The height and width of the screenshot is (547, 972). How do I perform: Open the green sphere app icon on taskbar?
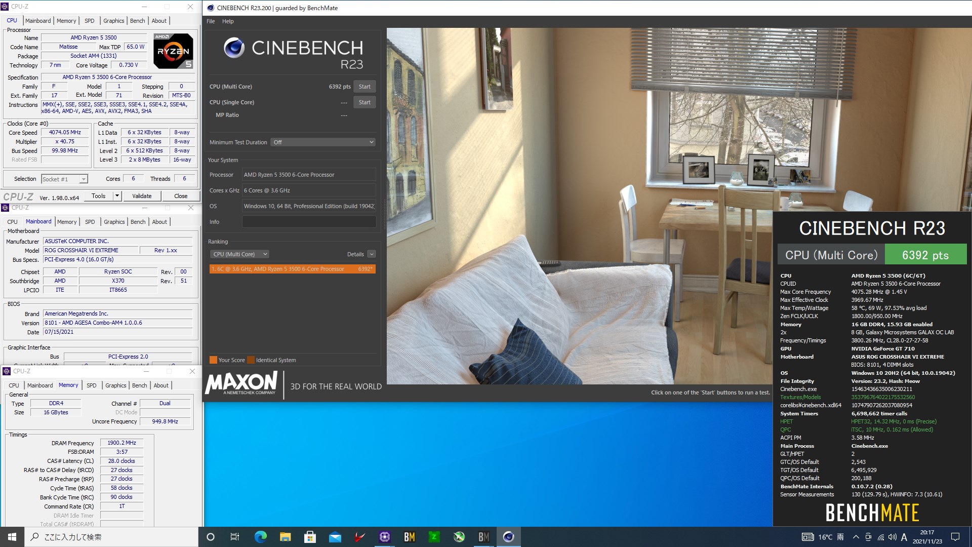click(x=459, y=537)
